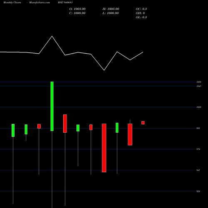Click the small last red candle

143,123
